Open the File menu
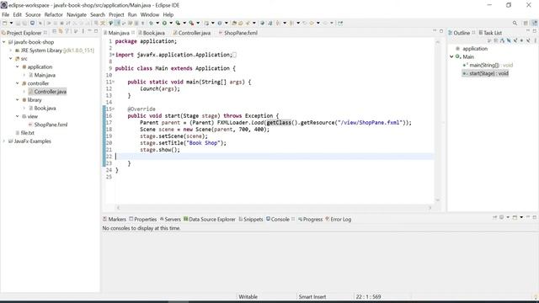The width and height of the screenshot is (539, 303). point(6,15)
